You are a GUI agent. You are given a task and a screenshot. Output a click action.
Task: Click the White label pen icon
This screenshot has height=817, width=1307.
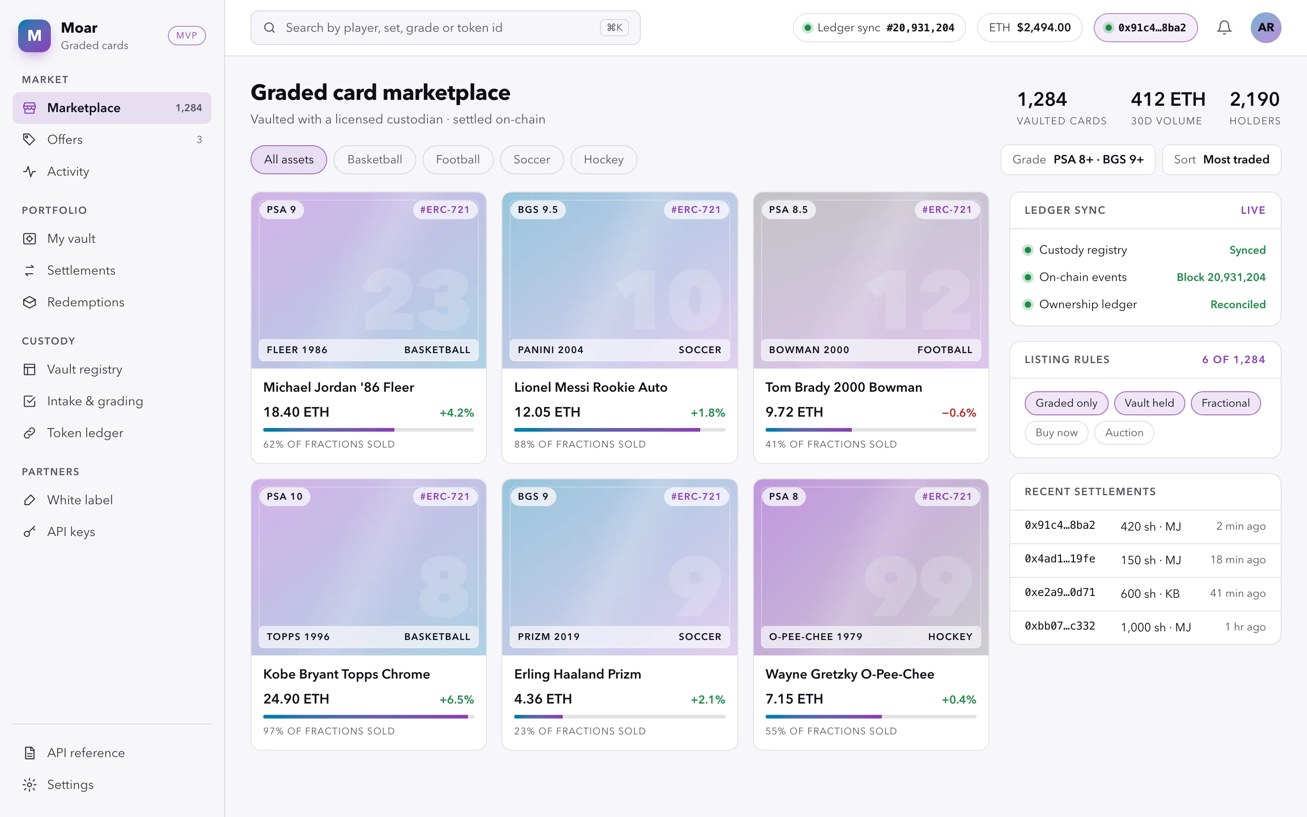[x=29, y=500]
